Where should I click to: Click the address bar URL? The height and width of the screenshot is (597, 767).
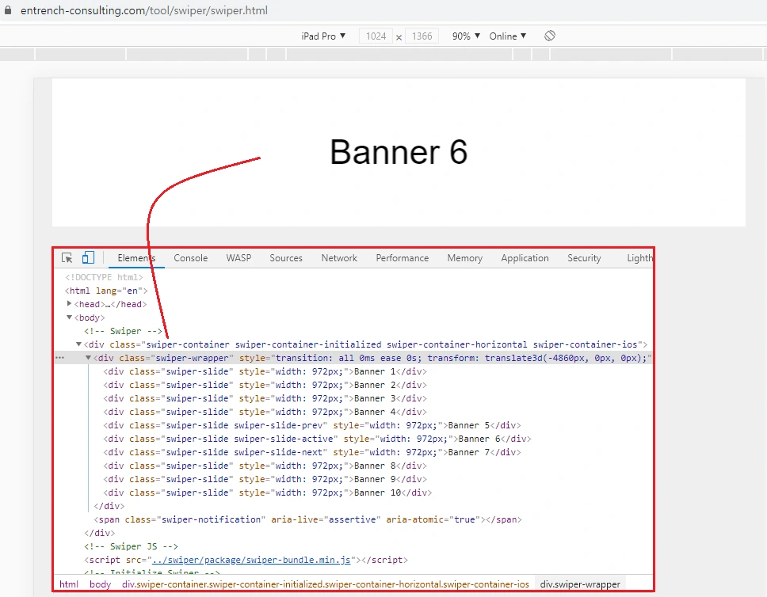click(x=144, y=10)
